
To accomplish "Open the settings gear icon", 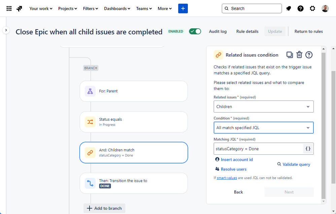I will [312, 8].
